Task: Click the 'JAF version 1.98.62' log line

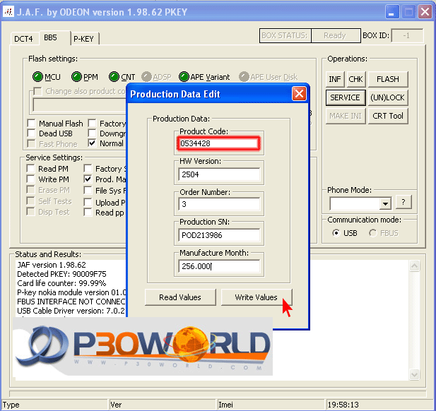Action: tap(52, 265)
